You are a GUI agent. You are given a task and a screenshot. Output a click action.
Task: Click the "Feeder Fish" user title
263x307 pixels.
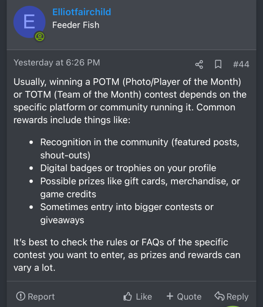pyautogui.click(x=76, y=25)
